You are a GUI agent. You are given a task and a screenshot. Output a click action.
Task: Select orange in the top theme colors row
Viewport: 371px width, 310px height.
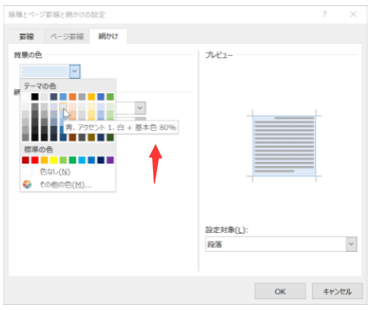(x=73, y=97)
